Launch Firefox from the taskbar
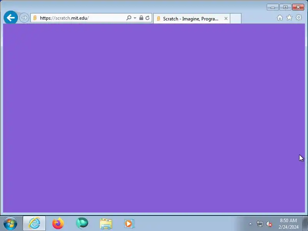The height and width of the screenshot is (231, 308). point(58,223)
